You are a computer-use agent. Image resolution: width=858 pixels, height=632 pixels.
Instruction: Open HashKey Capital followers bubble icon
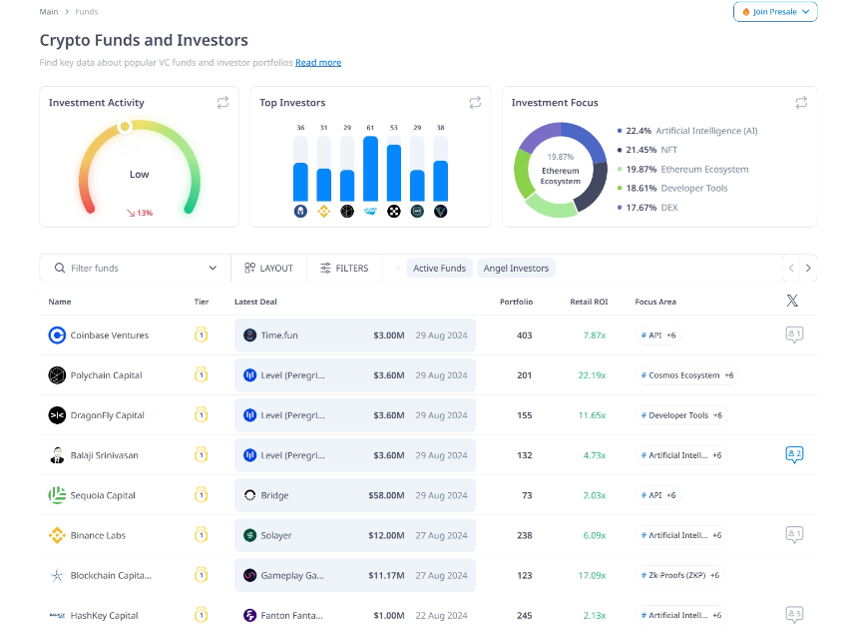(x=794, y=614)
